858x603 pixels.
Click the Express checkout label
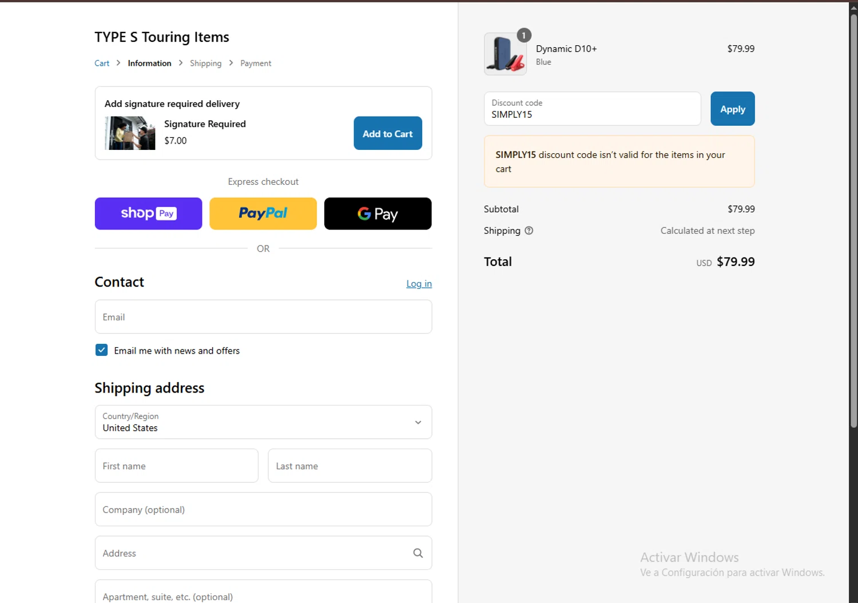[x=263, y=182]
